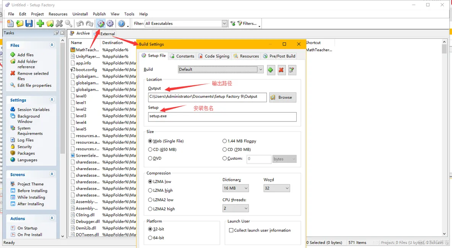Image resolution: width=452 pixels, height=248 pixels.
Task: Click the green plus Add Files toolbar icon
Action: click(x=40, y=23)
